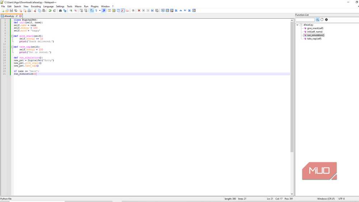The height and width of the screenshot is (202, 359).
Task: Toggle the Document Map panel
Action: [114, 10]
